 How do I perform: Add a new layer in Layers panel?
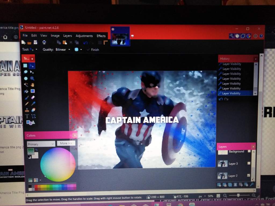click(219, 185)
